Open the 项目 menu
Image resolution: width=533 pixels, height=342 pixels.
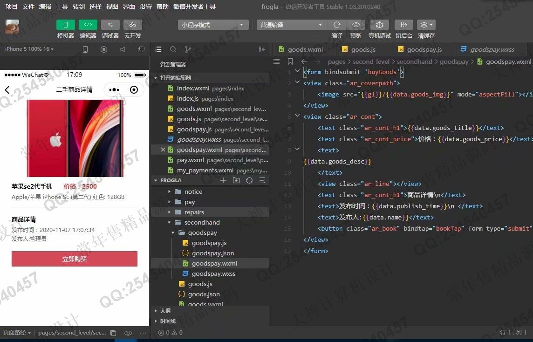[11, 7]
